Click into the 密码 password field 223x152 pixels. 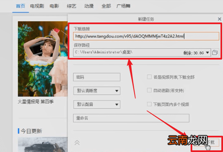(97, 77)
